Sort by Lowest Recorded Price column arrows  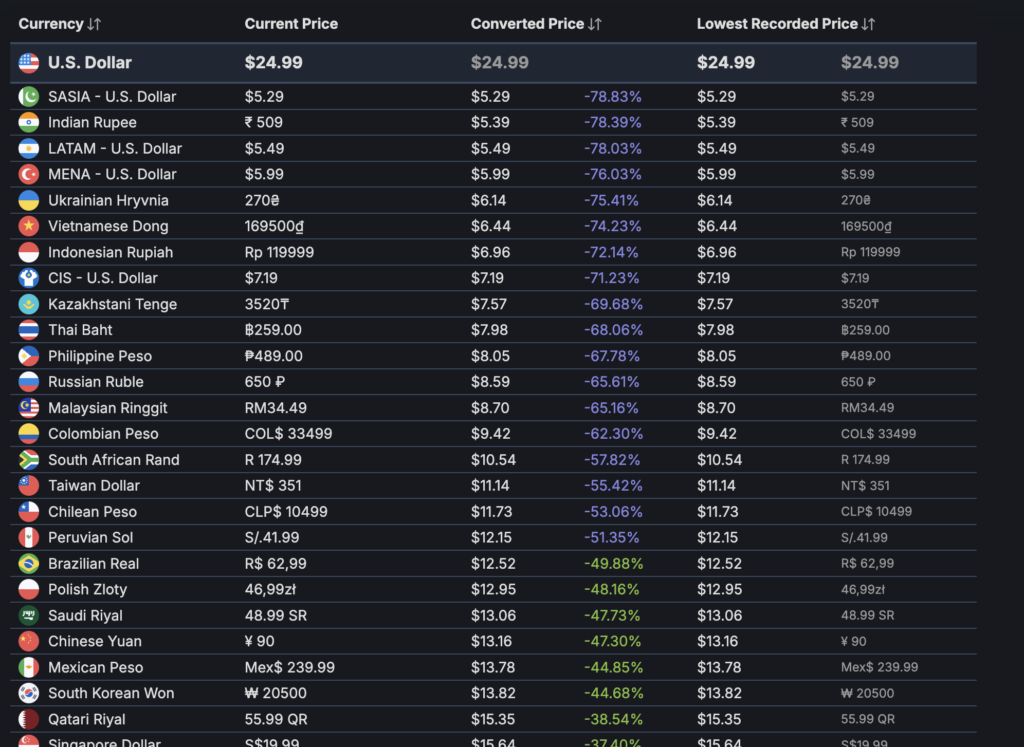point(868,24)
